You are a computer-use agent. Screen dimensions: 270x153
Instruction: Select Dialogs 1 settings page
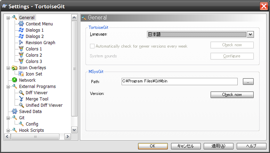tap(35, 30)
